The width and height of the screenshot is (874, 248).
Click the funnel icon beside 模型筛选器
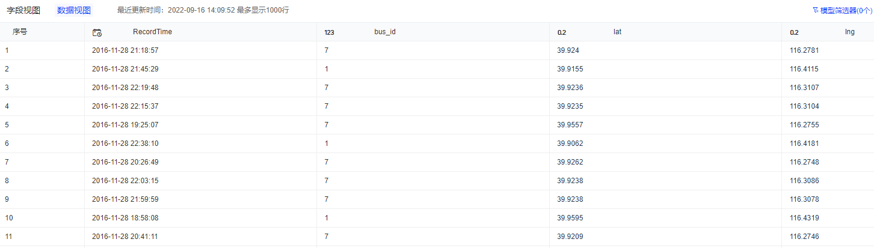[815, 10]
